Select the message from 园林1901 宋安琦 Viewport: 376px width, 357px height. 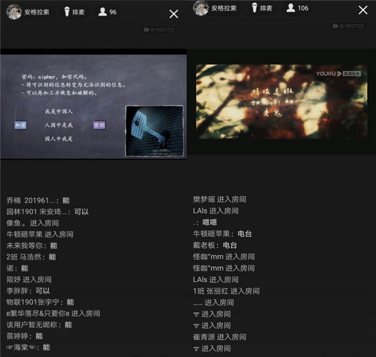pyautogui.click(x=48, y=212)
